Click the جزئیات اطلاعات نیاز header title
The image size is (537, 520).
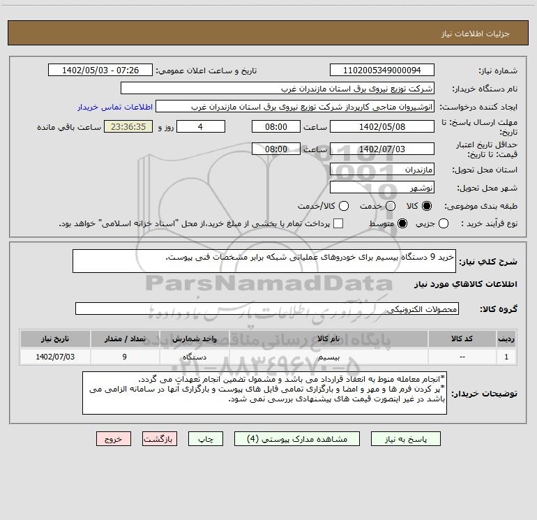click(476, 34)
